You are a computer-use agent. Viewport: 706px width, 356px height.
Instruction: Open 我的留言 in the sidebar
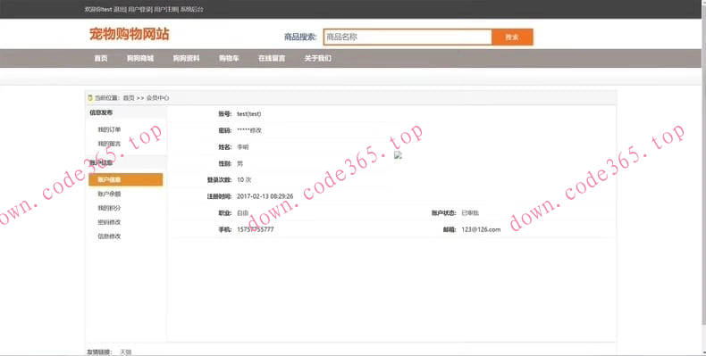click(109, 144)
